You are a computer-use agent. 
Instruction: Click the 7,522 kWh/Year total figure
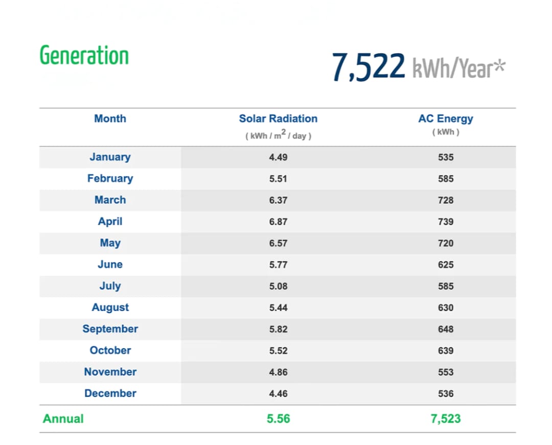[x=418, y=67]
